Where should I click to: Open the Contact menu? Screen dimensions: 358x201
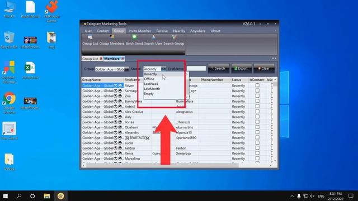click(103, 31)
